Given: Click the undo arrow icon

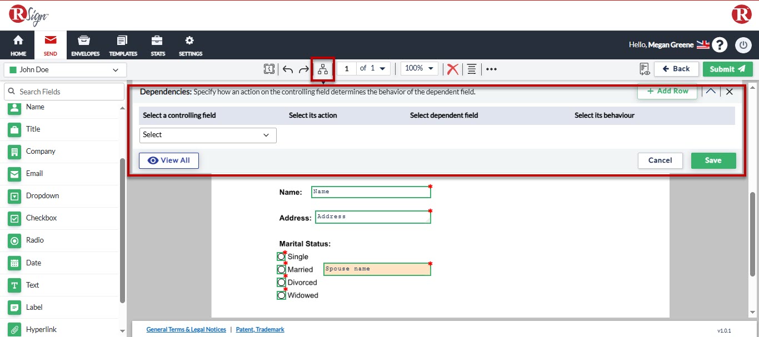Looking at the screenshot, I should pyautogui.click(x=288, y=69).
